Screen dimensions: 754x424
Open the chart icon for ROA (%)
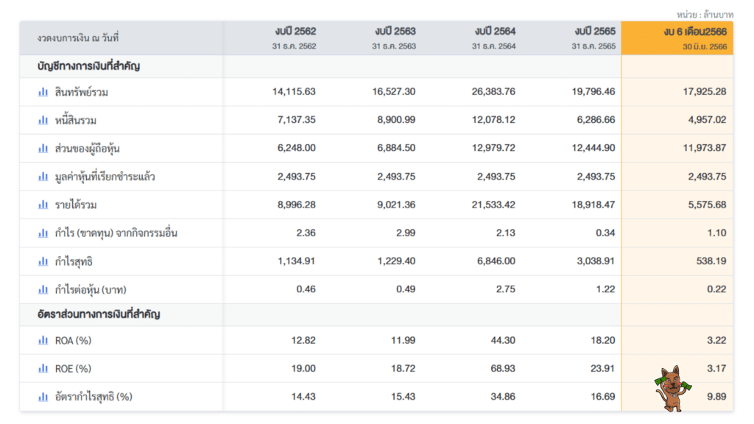(42, 341)
